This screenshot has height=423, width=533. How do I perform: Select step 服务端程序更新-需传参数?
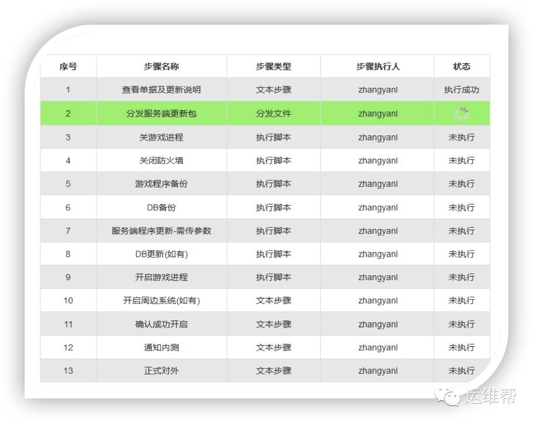click(160, 230)
